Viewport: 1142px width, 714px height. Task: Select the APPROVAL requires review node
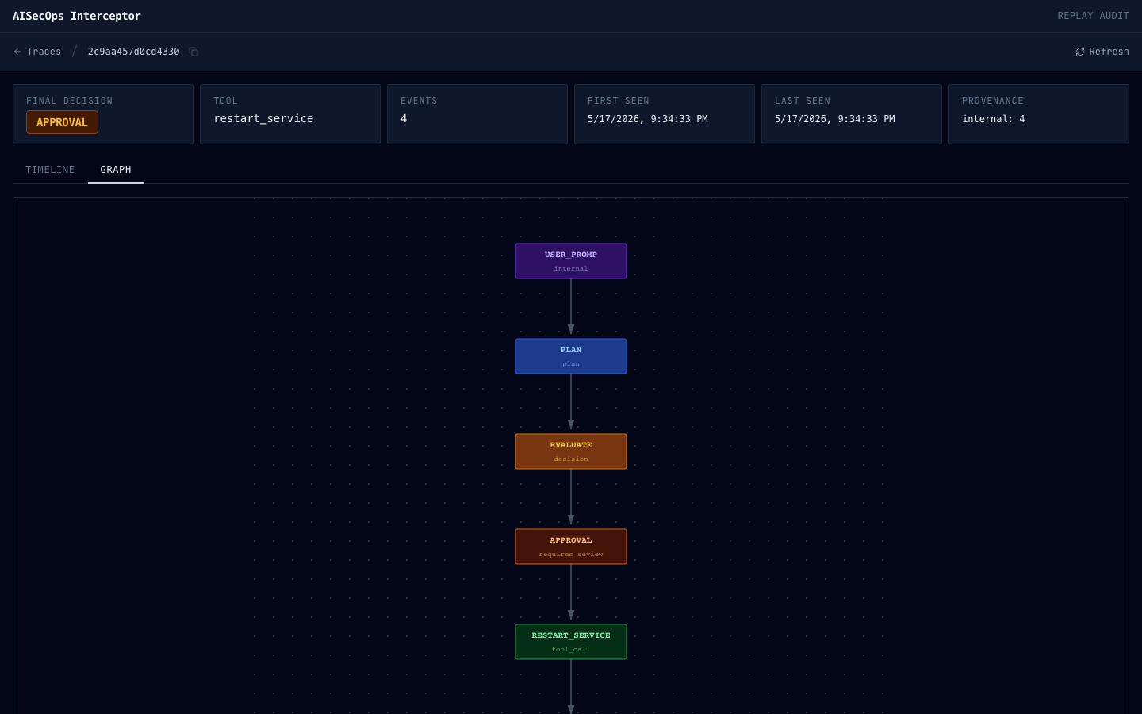(x=571, y=547)
